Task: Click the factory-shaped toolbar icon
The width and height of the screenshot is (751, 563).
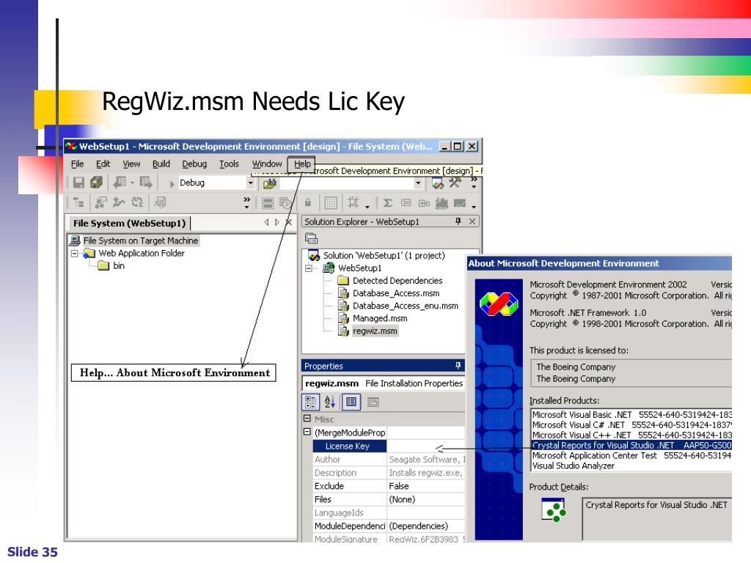Action: click(x=442, y=203)
